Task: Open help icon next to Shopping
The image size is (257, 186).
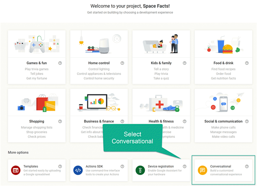Action: point(60,121)
